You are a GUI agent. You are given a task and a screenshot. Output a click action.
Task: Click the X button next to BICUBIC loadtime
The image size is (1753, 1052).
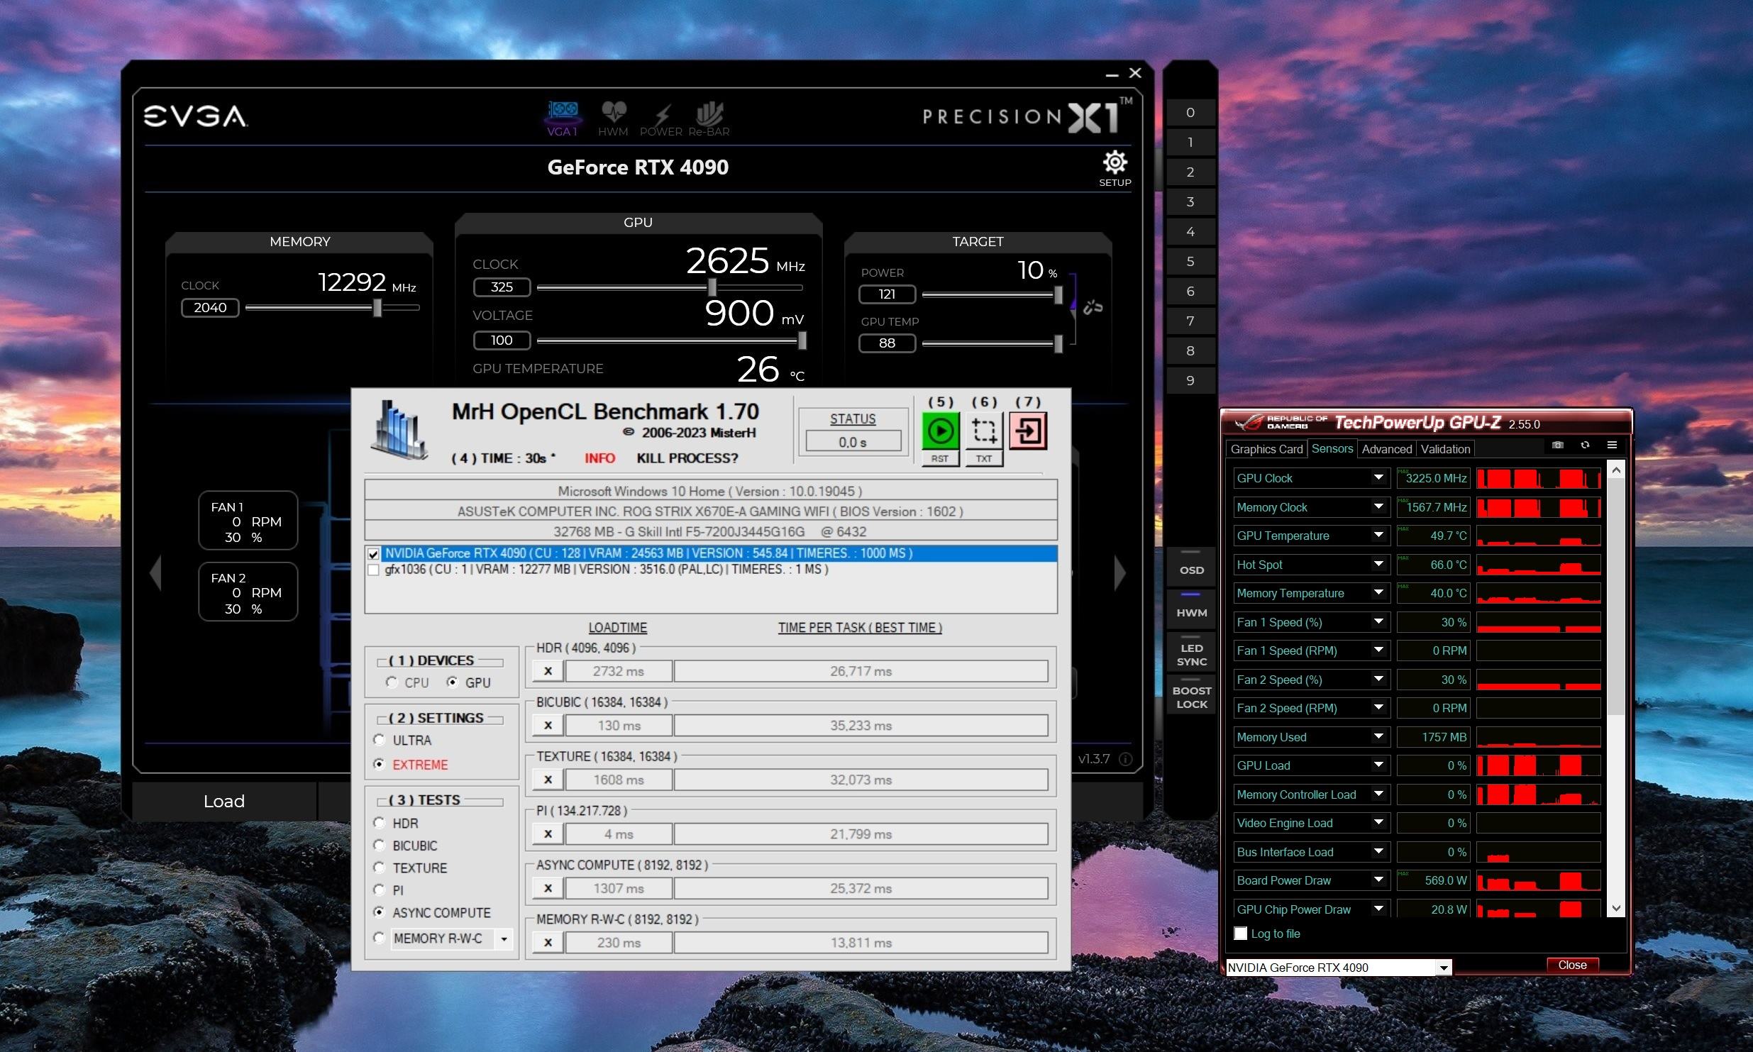tap(548, 725)
